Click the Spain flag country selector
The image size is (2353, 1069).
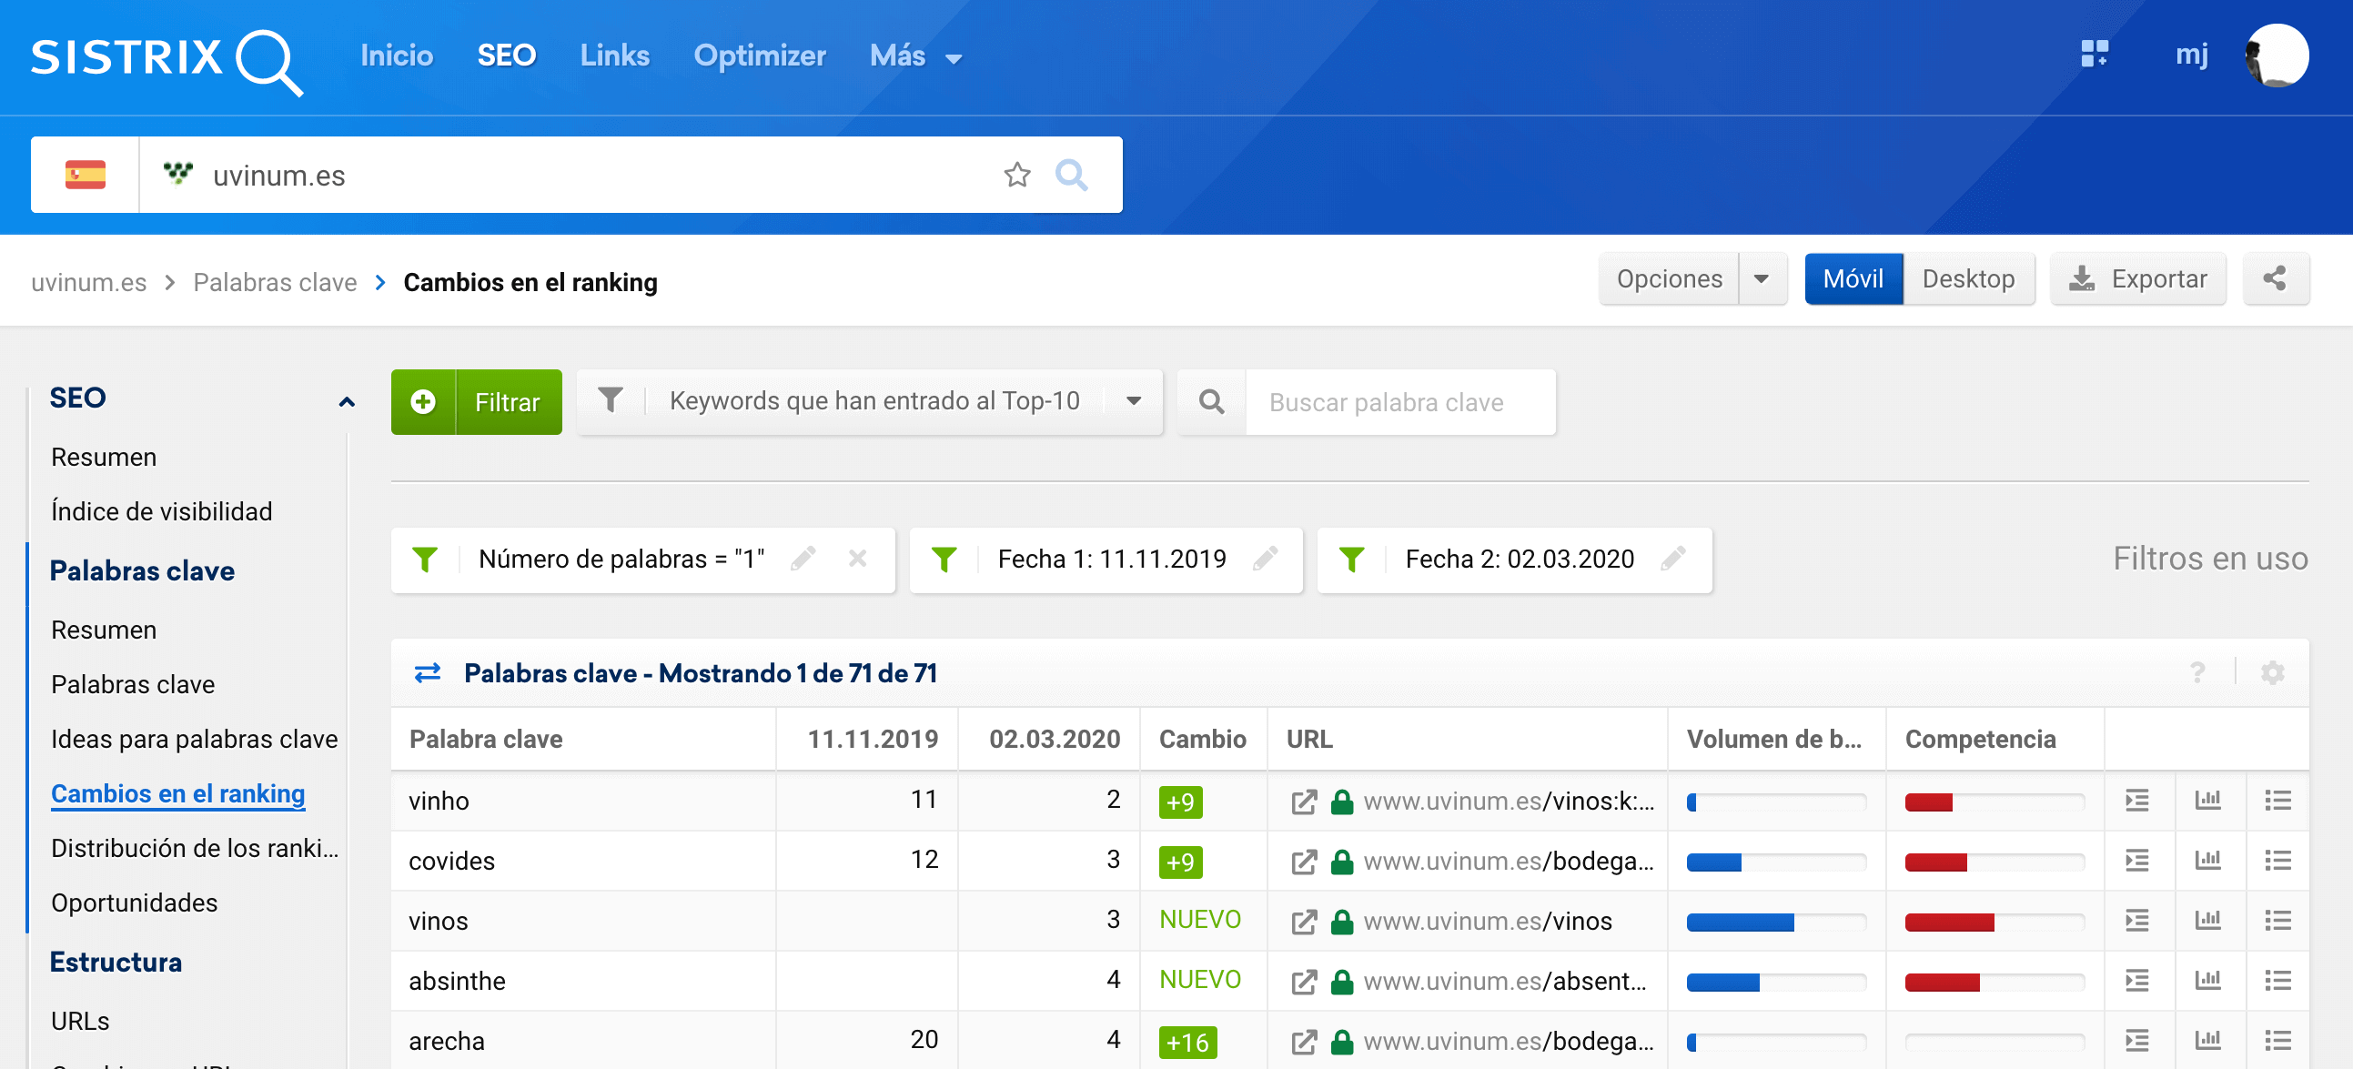point(85,175)
